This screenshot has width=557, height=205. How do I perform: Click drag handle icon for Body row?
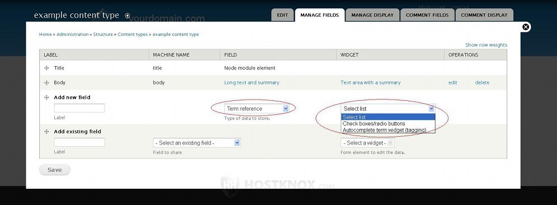click(x=46, y=82)
